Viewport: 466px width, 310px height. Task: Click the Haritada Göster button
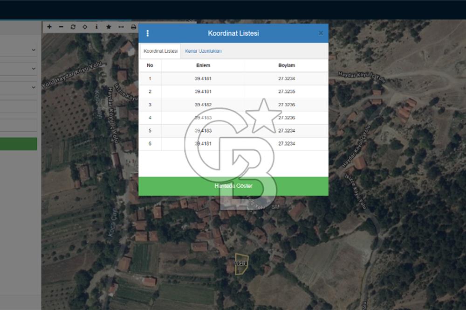[x=233, y=186]
